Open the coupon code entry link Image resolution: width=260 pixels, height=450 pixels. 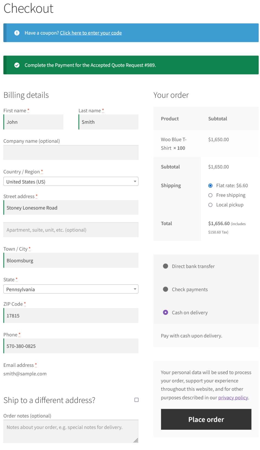pyautogui.click(x=91, y=33)
